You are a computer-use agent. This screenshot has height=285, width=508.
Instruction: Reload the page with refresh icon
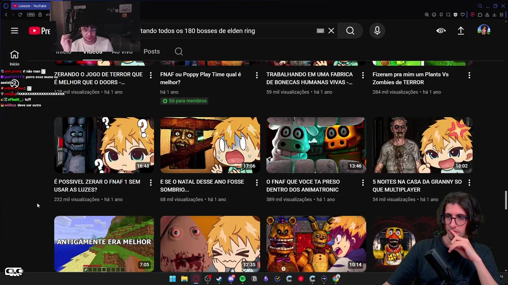tap(21, 15)
